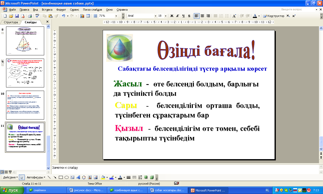
Task: Open the Конструктор design pane
Action: tap(273, 16)
